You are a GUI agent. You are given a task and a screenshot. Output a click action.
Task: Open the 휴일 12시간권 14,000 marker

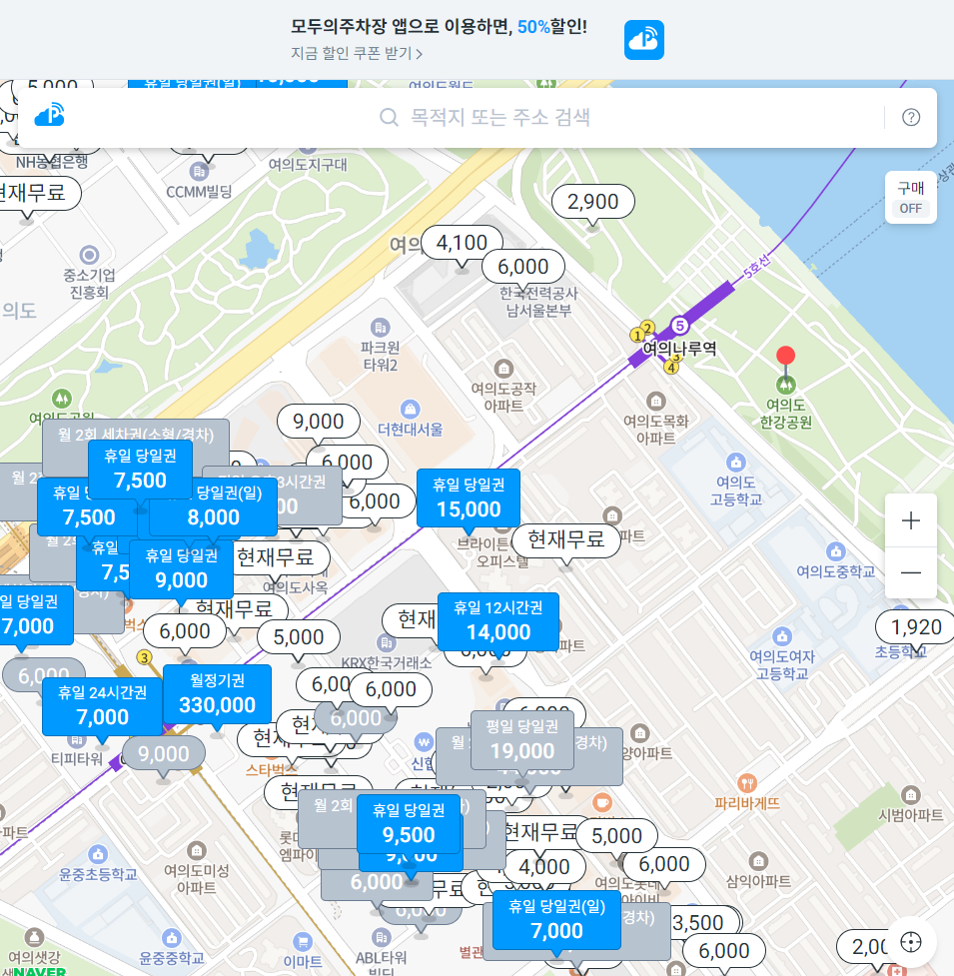pos(498,621)
